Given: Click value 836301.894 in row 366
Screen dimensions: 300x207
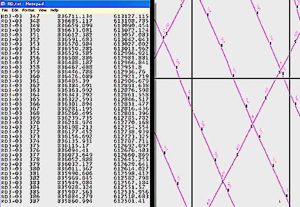Looking at the screenshot, I should [x=75, y=104].
